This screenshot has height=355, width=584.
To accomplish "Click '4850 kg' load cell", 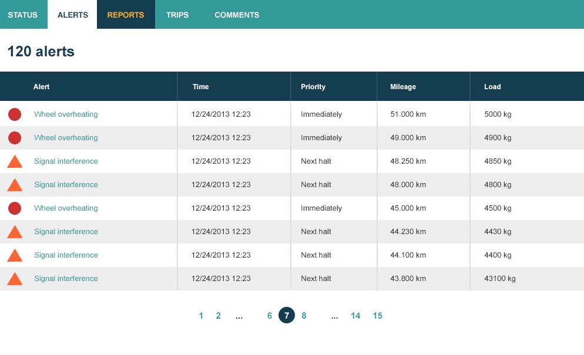I will click(x=498, y=161).
